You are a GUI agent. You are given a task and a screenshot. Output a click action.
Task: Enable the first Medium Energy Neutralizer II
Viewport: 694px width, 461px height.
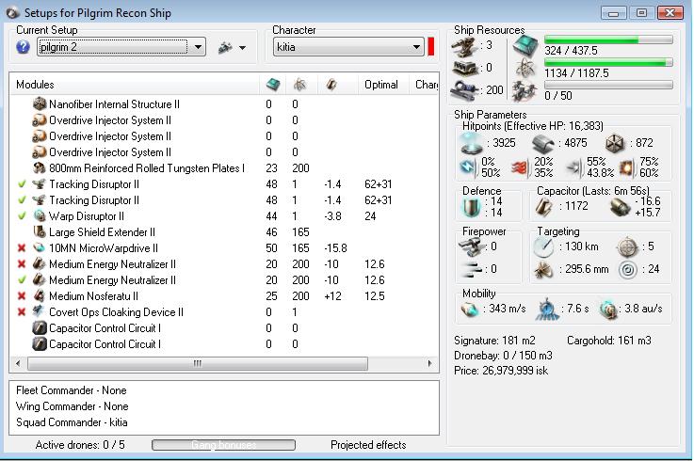[x=22, y=264]
